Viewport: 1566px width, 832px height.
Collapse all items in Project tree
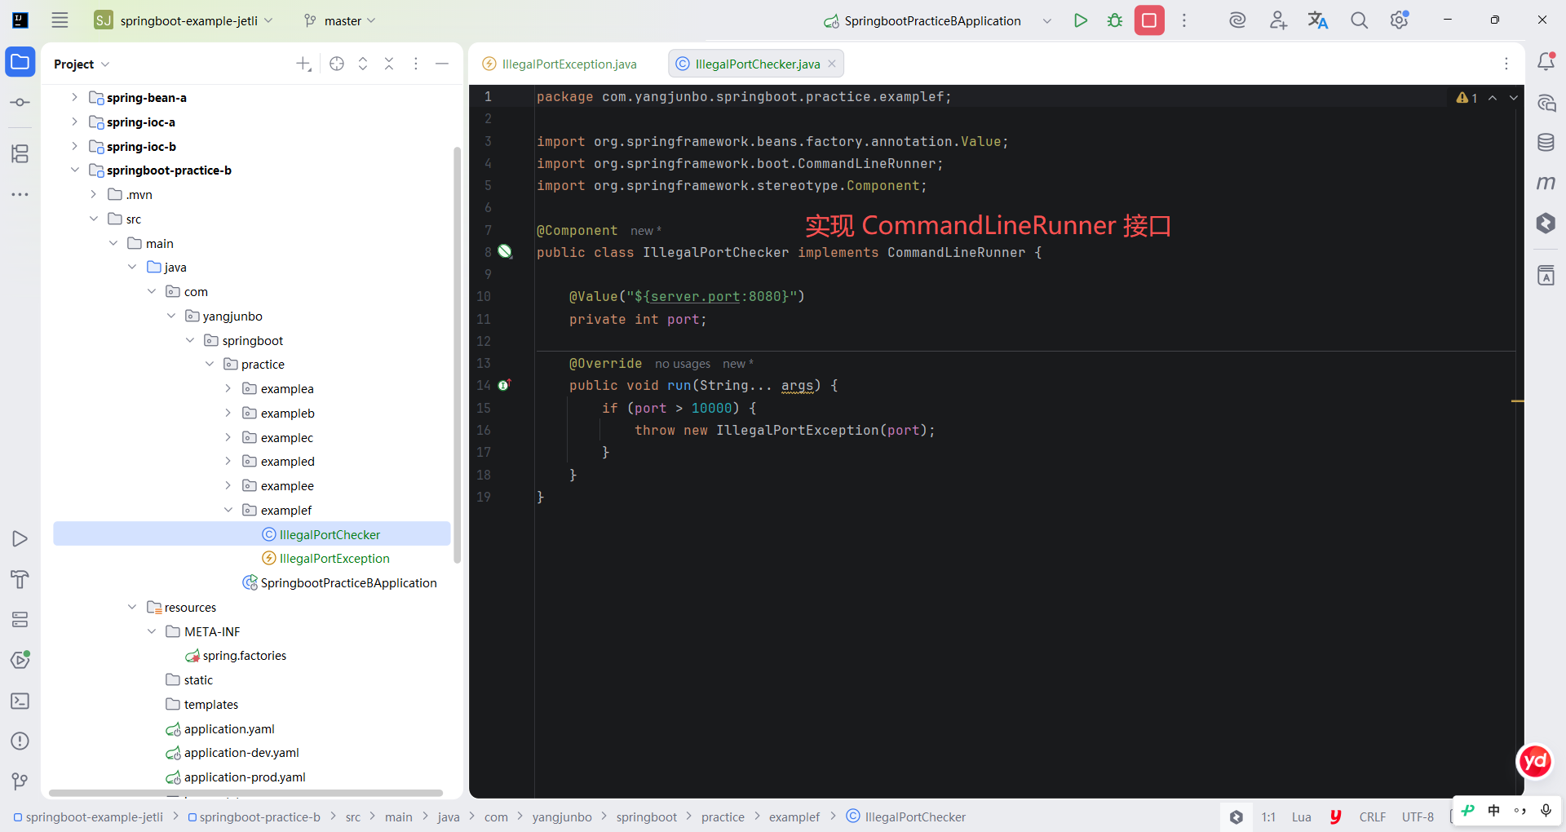tap(389, 64)
